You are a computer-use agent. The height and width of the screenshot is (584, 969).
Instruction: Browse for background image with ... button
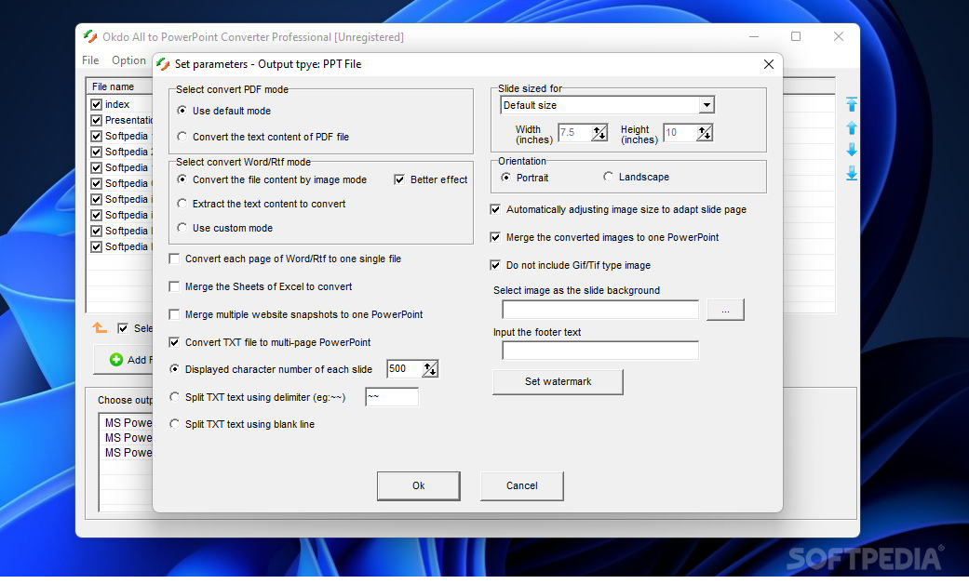(x=725, y=310)
